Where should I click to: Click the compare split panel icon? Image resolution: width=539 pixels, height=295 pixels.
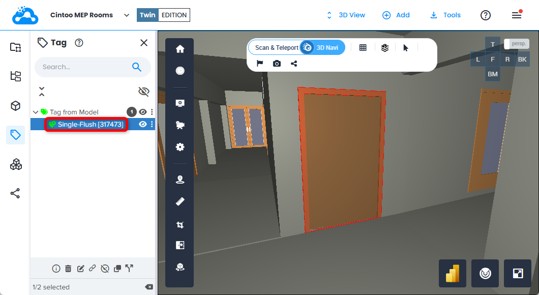(180, 245)
